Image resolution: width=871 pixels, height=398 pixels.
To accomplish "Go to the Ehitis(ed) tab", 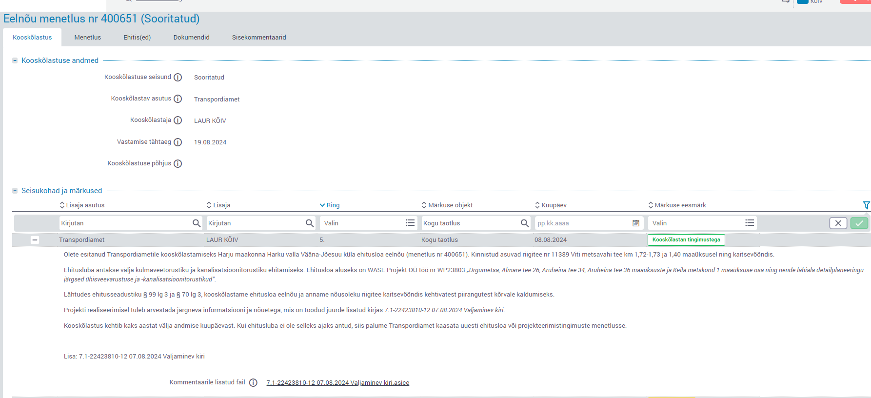I will (x=137, y=38).
